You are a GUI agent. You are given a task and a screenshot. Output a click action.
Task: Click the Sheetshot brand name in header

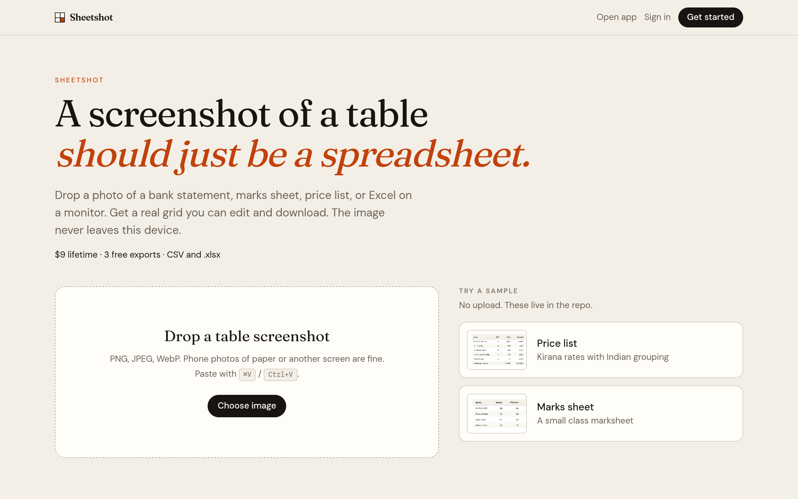[91, 17]
